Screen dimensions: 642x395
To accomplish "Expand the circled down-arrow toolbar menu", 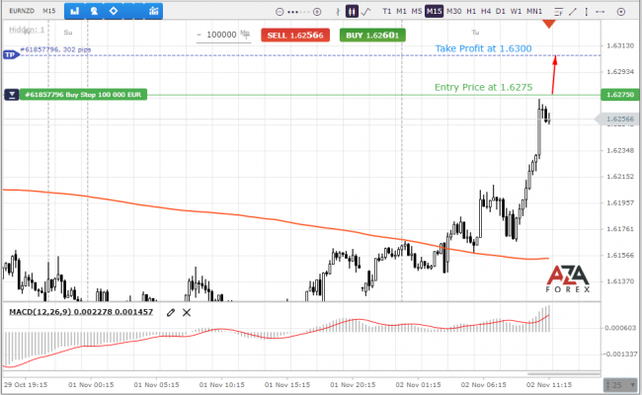I will pyautogui.click(x=621, y=12).
